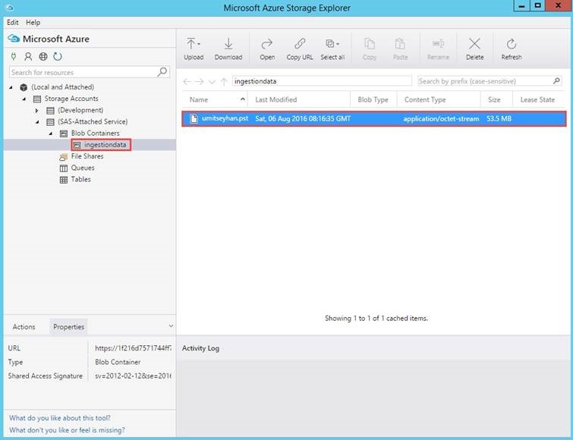Sort by Size column header
This screenshot has height=440, width=573.
(496, 99)
